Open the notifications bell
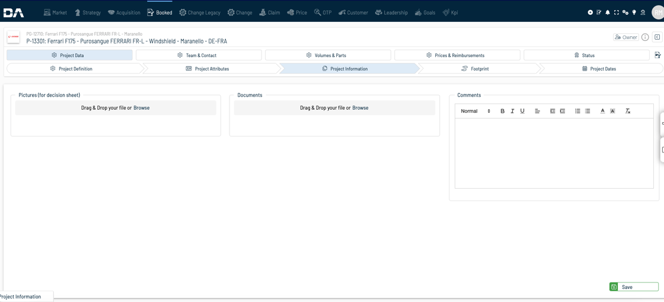The height and width of the screenshot is (302, 664). 608,12
